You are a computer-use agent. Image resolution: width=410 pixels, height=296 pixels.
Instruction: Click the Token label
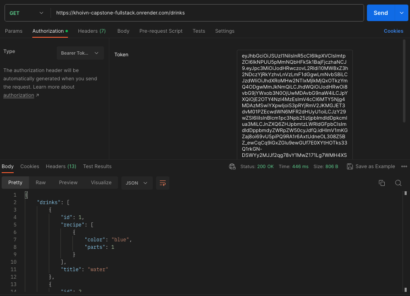click(121, 55)
